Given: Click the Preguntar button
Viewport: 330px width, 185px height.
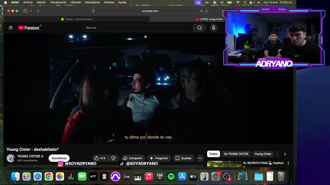Looking at the screenshot, I should 159,158.
